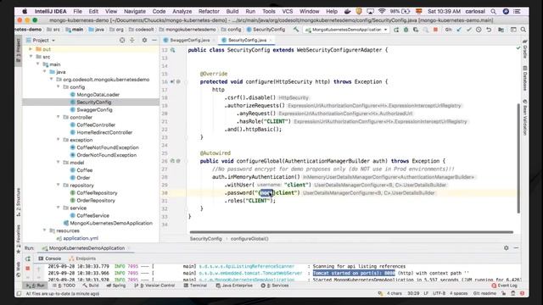Click the Build project hammer icon
The image size is (543, 305).
296,30
